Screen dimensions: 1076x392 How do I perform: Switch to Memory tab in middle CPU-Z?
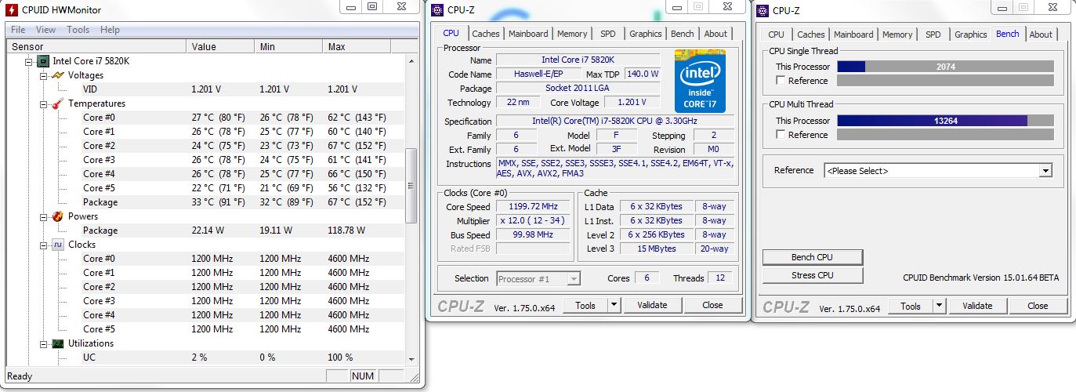572,34
